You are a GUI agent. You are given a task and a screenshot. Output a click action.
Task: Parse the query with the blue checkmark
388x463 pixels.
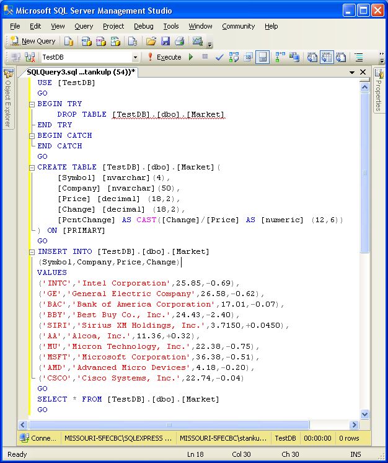[x=219, y=57]
